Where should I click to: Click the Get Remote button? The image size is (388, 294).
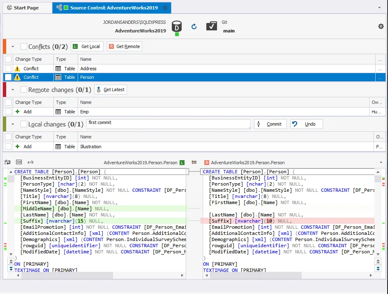click(x=125, y=46)
